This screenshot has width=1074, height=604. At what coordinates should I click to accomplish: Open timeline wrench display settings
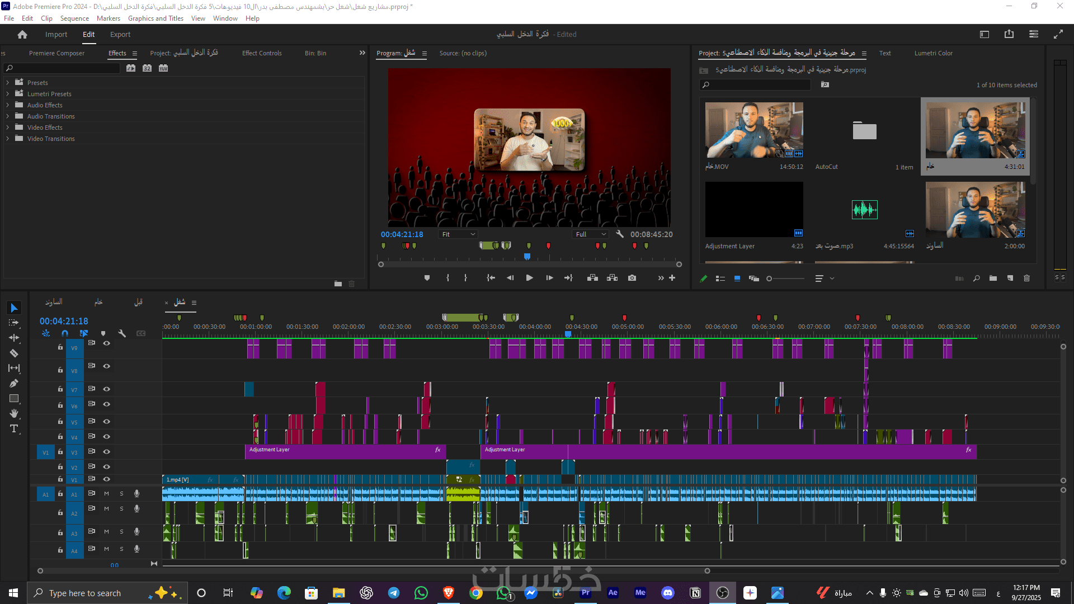[x=122, y=333]
